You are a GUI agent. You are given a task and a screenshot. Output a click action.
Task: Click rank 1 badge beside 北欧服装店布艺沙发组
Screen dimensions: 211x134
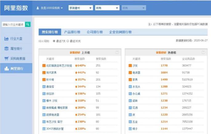pos(44,65)
